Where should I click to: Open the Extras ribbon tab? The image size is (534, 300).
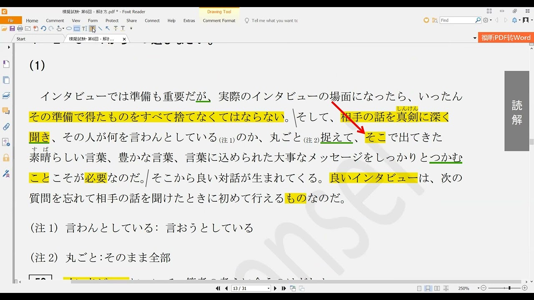(x=189, y=20)
